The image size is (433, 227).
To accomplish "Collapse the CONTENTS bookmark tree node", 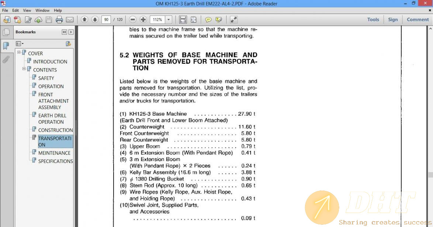I will click(x=24, y=69).
